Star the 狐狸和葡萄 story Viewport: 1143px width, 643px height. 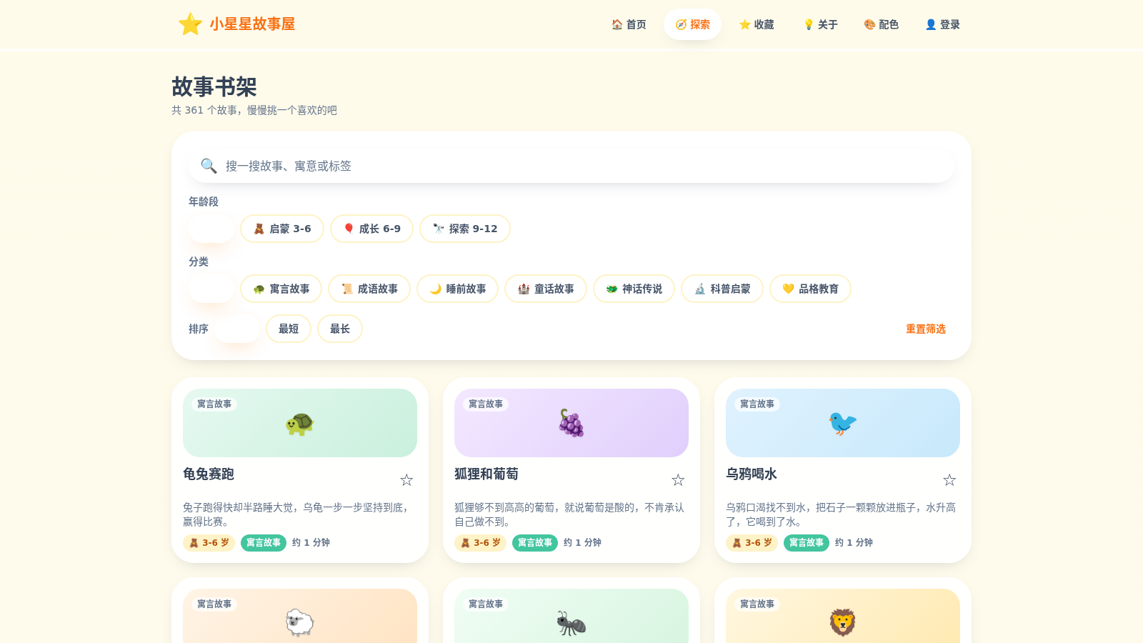tap(678, 480)
